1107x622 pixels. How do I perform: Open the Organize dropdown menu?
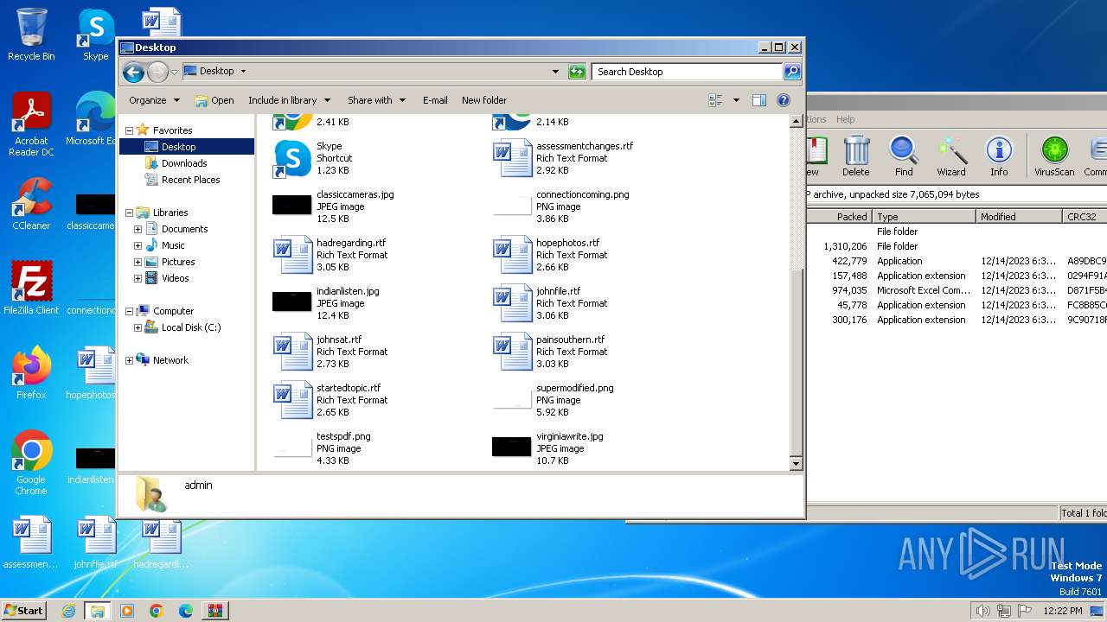[154, 100]
